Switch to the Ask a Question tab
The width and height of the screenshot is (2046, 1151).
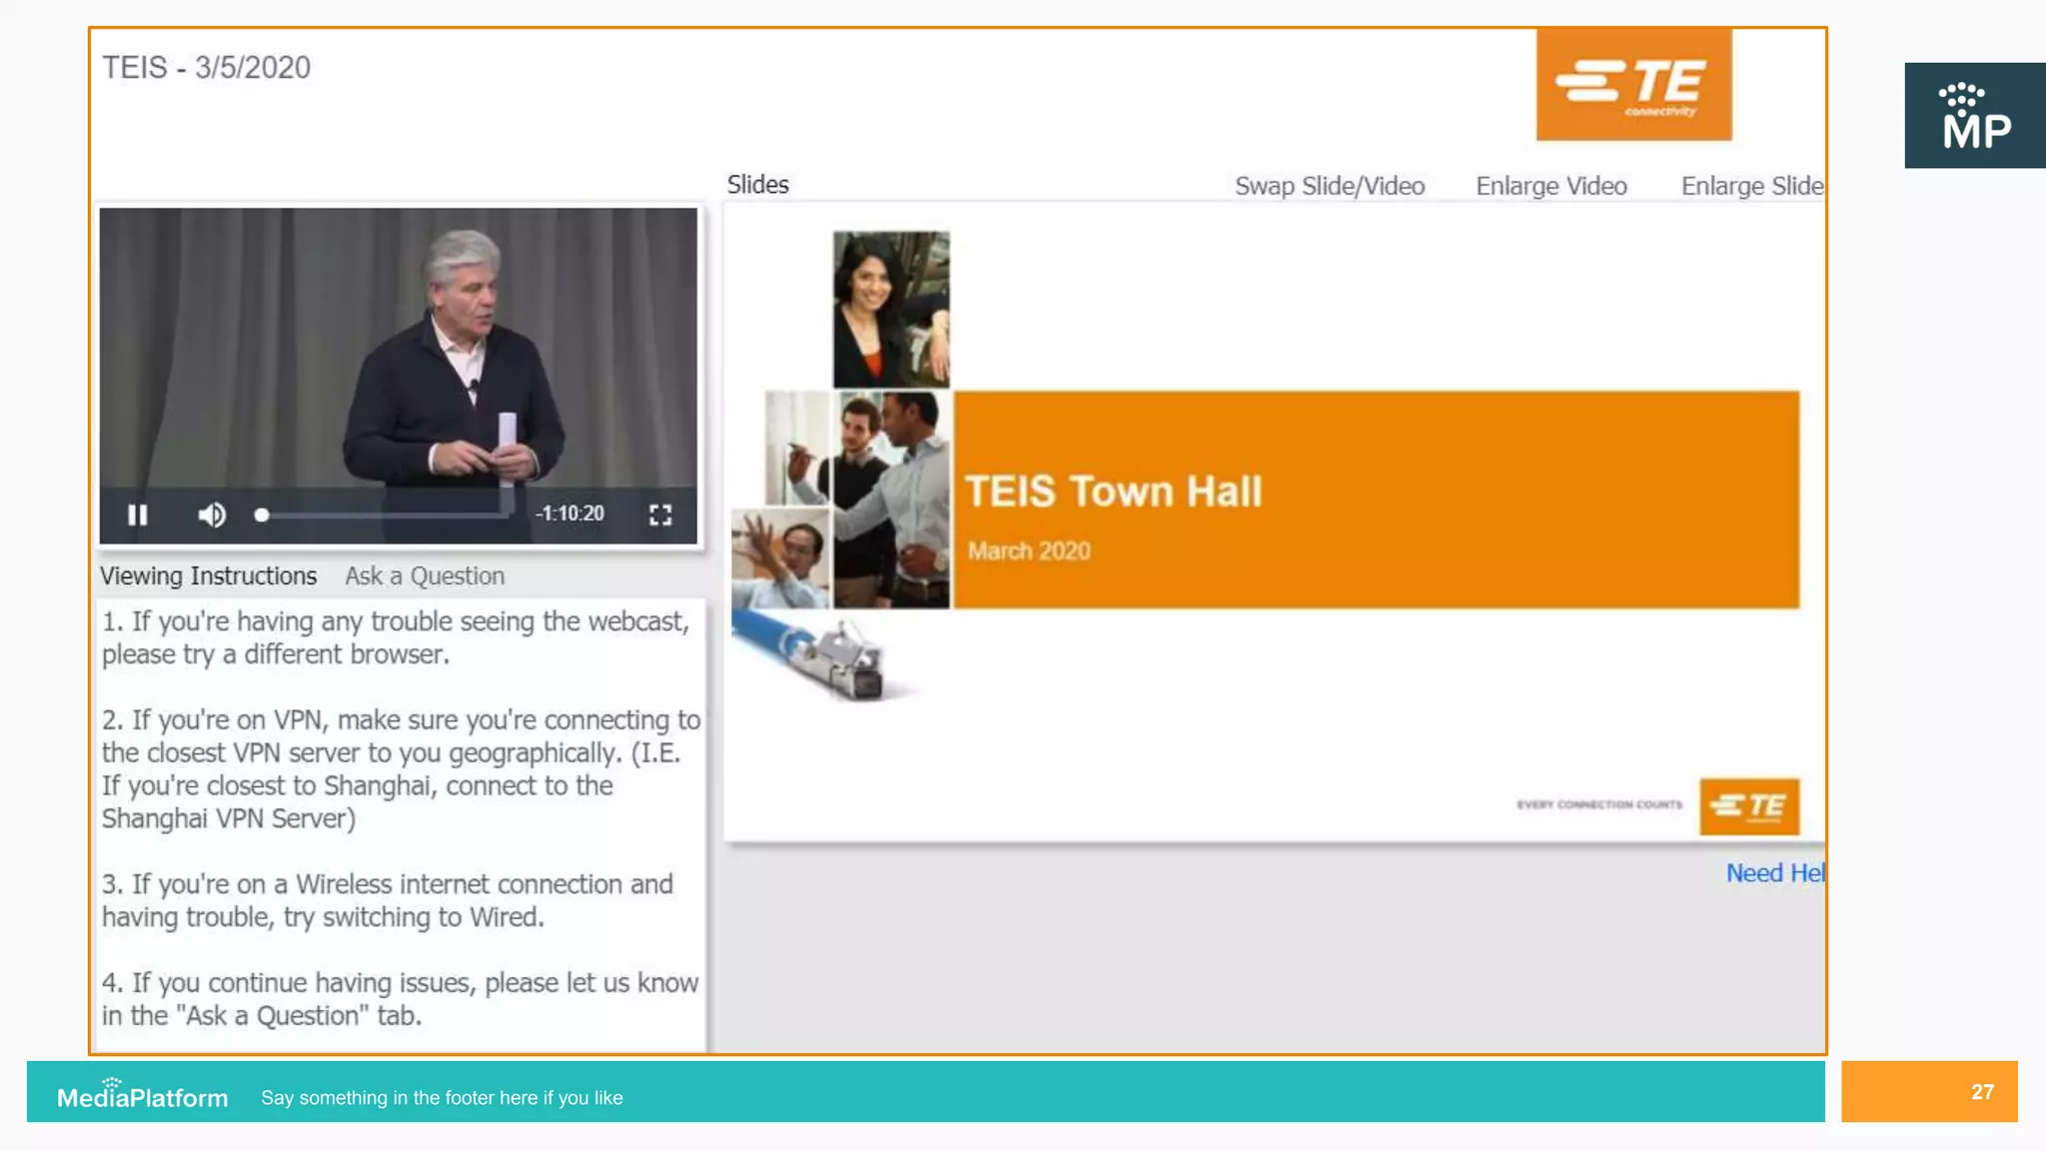pos(425,576)
